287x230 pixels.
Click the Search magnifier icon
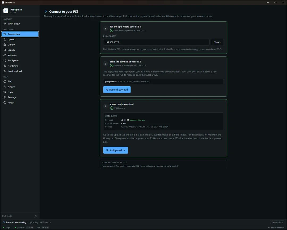tap(5, 50)
